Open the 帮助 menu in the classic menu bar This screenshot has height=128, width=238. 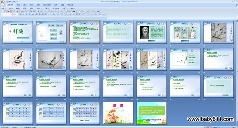(x=72, y=9)
